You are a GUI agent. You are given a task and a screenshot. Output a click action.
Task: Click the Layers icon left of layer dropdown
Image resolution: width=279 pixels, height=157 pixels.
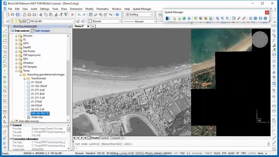pyautogui.click(x=8, y=21)
